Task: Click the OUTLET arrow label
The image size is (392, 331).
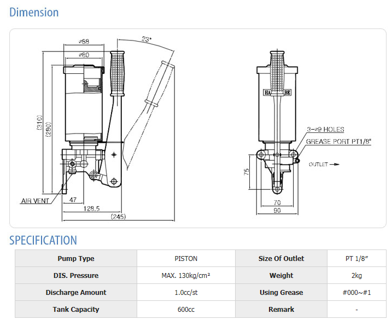Action: (324, 164)
